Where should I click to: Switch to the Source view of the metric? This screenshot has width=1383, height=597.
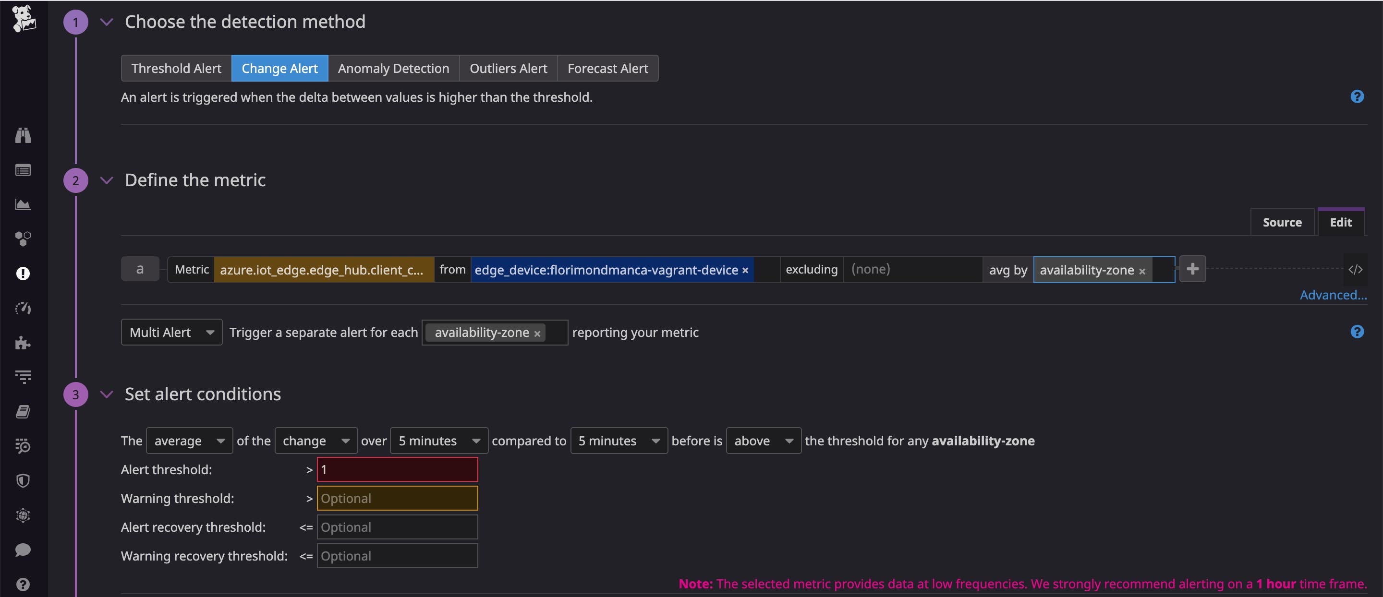point(1282,222)
